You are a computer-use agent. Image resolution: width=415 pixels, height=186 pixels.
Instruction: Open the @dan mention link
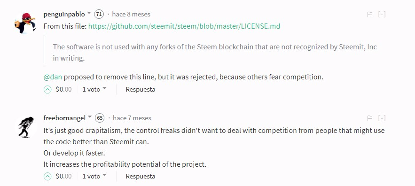pyautogui.click(x=53, y=77)
